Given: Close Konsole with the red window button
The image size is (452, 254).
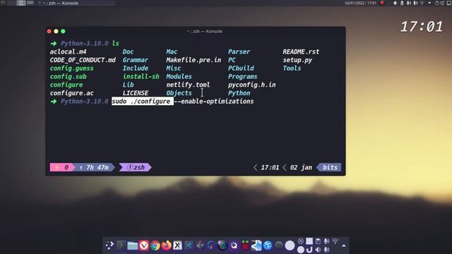Looking at the screenshot, I should point(49,31).
